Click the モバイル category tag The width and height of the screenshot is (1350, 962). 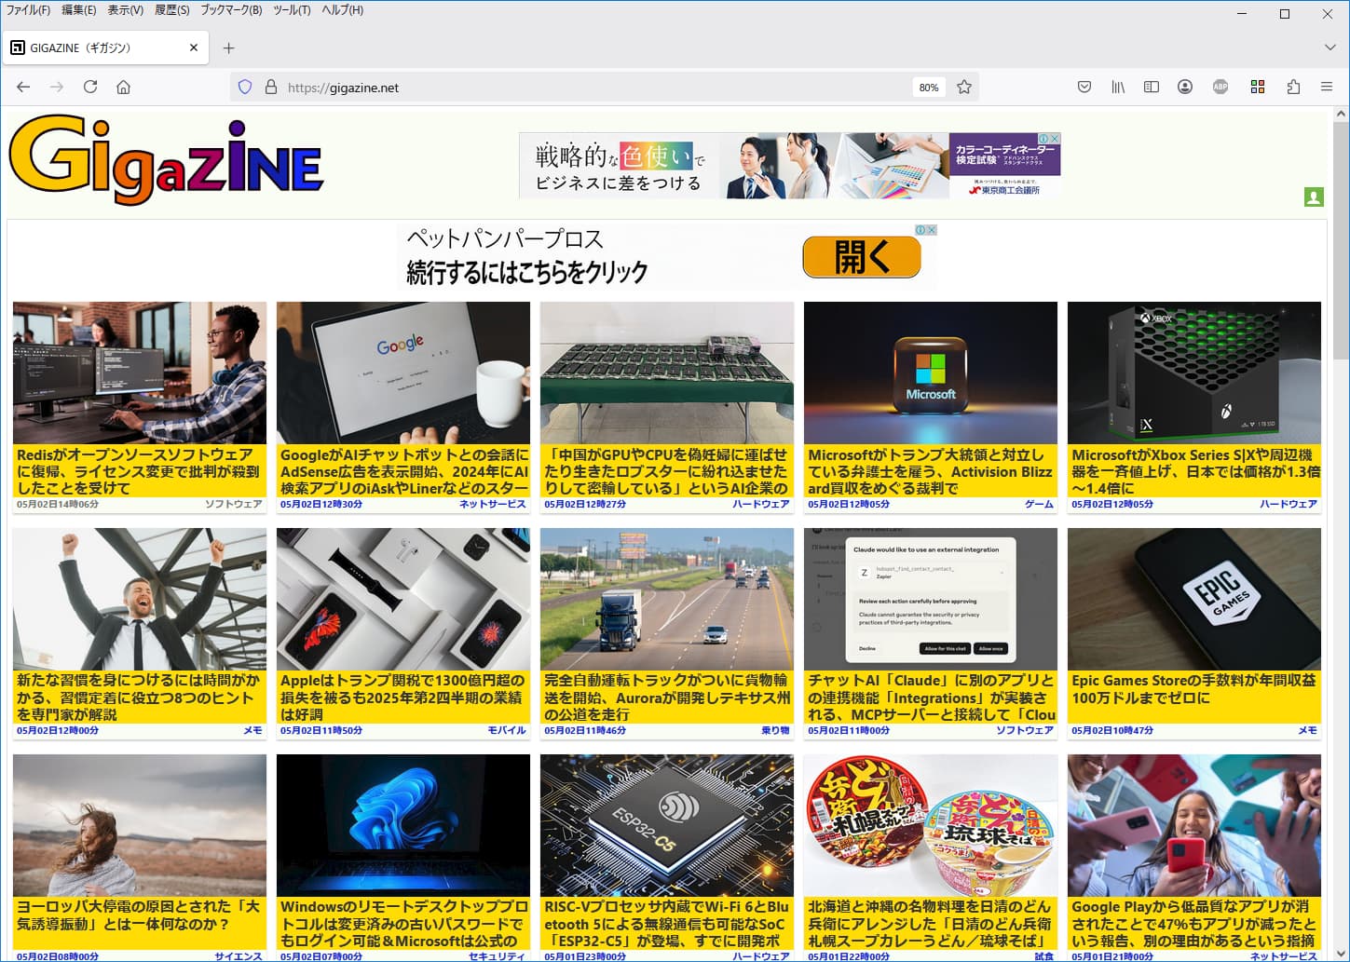pyautogui.click(x=507, y=730)
